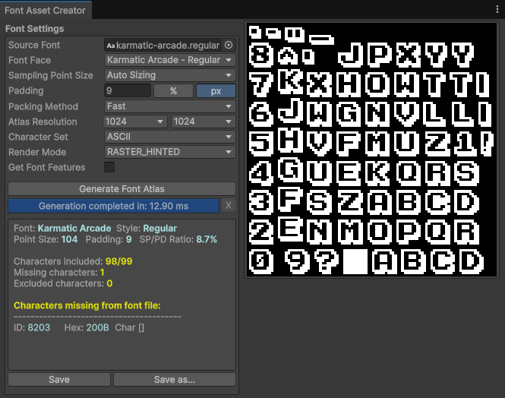Open the window's three-dot options menu
The image size is (505, 398).
497,9
